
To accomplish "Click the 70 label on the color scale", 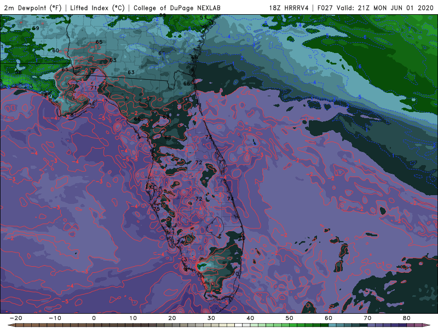I will click(x=367, y=318).
